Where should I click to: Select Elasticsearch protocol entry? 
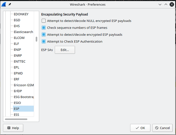coord(23,32)
